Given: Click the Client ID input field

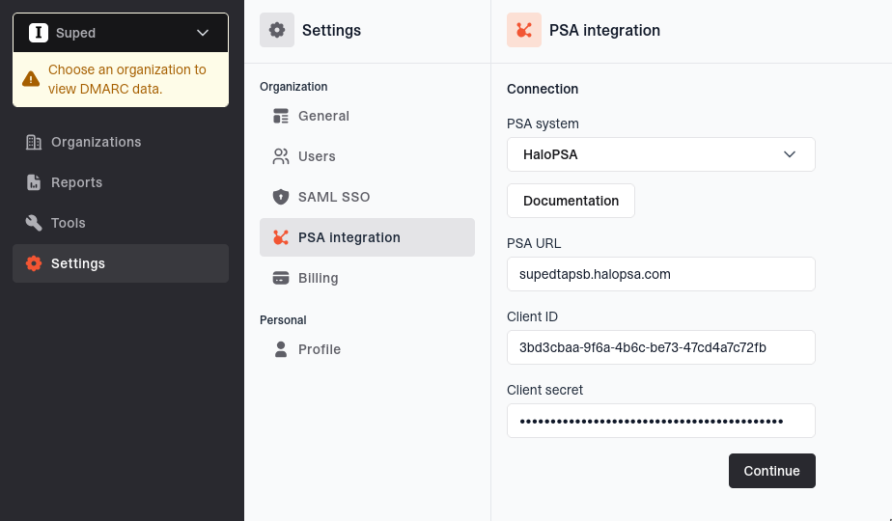Looking at the screenshot, I should tap(661, 347).
